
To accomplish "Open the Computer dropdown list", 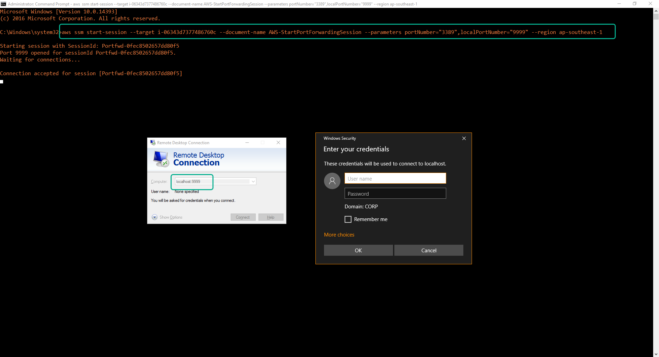I will [253, 181].
